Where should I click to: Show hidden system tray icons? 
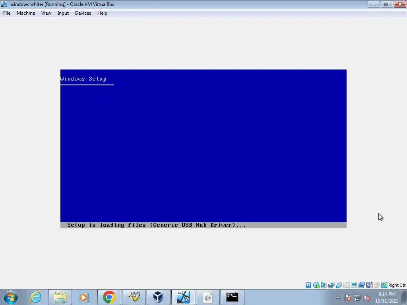pos(338,297)
